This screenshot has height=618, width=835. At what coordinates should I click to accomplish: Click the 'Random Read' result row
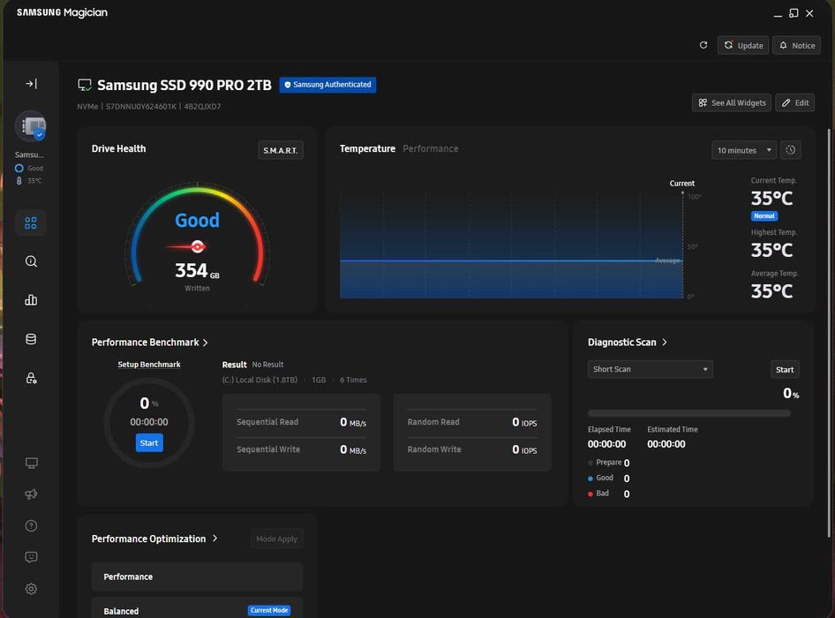(472, 422)
